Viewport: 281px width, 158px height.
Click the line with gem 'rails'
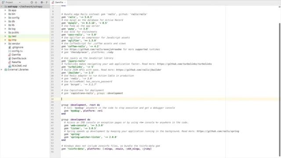[x=77, y=17]
